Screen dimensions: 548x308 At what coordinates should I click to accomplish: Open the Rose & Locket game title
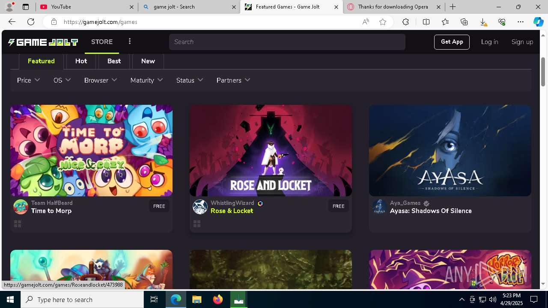pos(232,211)
